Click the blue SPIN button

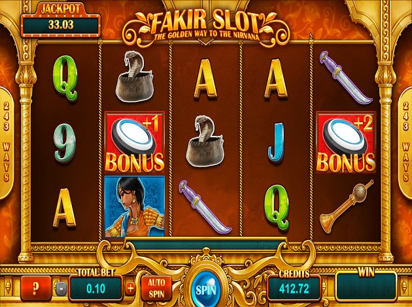(x=206, y=289)
